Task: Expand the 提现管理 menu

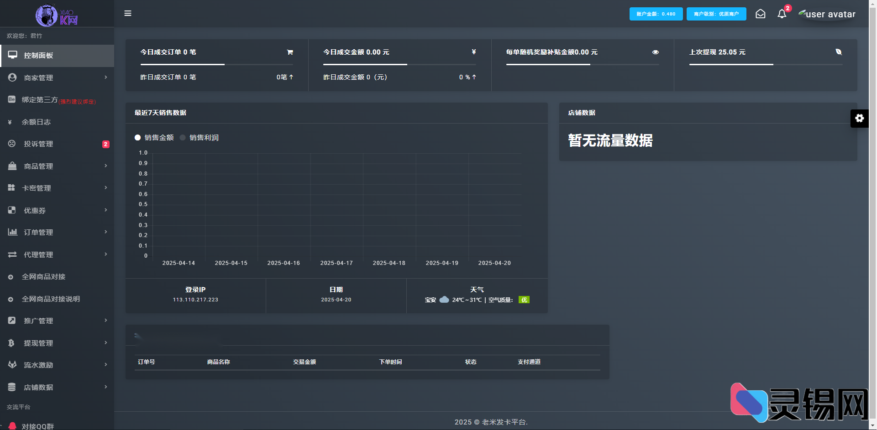Action: click(39, 343)
